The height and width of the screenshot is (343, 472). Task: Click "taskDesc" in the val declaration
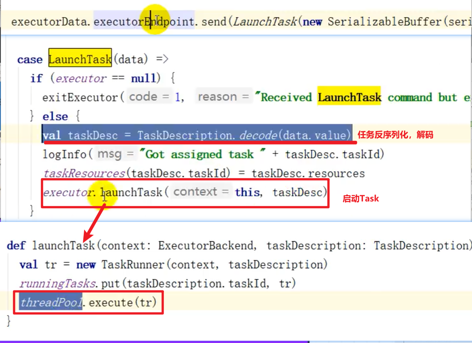[93, 135]
